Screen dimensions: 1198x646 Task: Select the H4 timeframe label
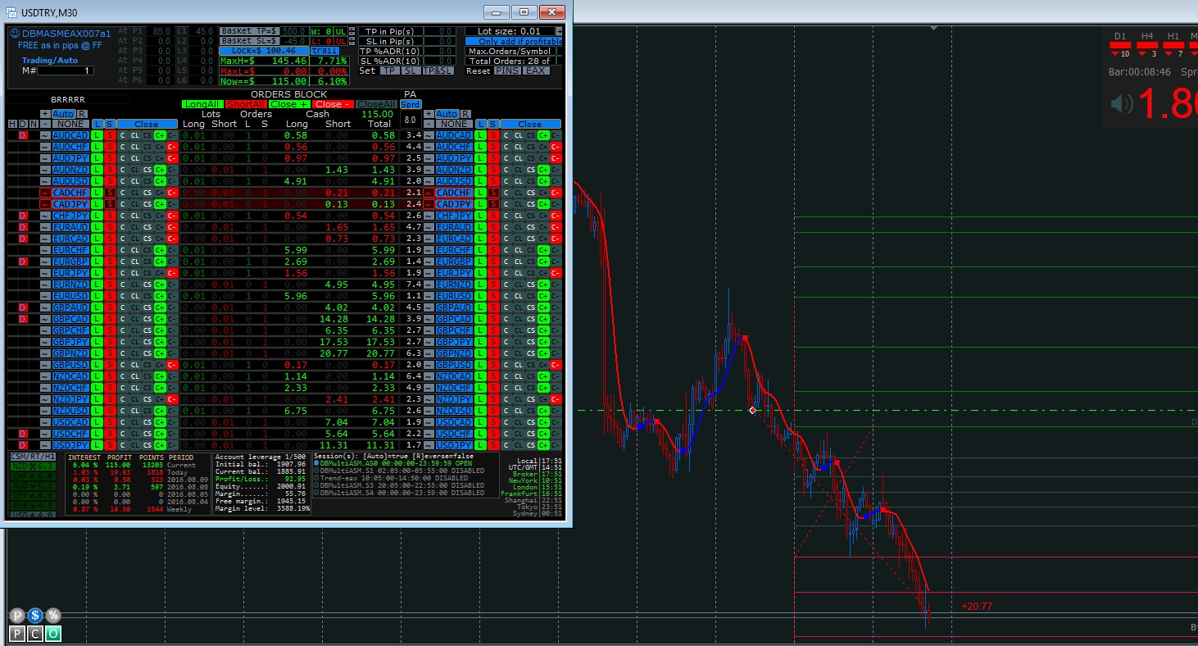[x=1147, y=36]
